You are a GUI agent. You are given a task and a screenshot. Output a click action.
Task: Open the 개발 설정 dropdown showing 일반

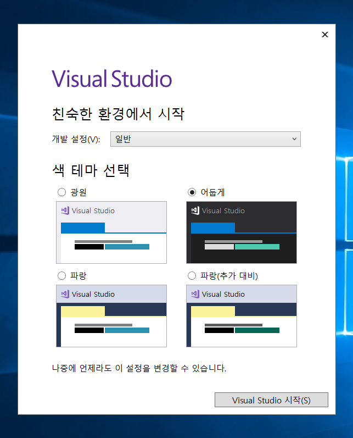click(x=205, y=139)
